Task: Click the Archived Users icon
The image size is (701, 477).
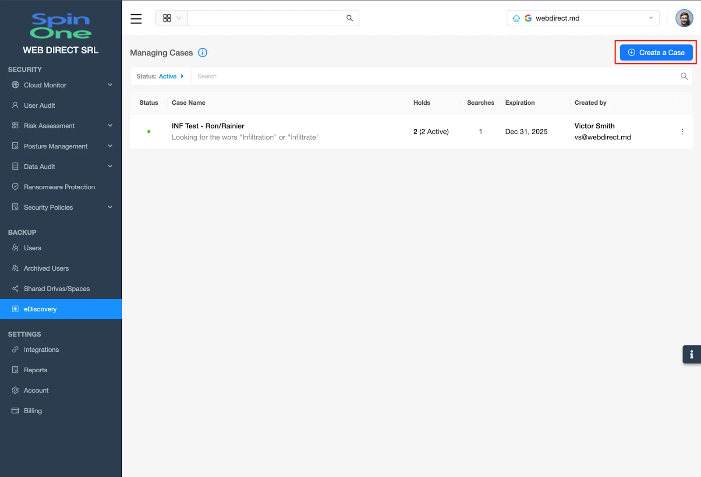Action: [x=15, y=268]
